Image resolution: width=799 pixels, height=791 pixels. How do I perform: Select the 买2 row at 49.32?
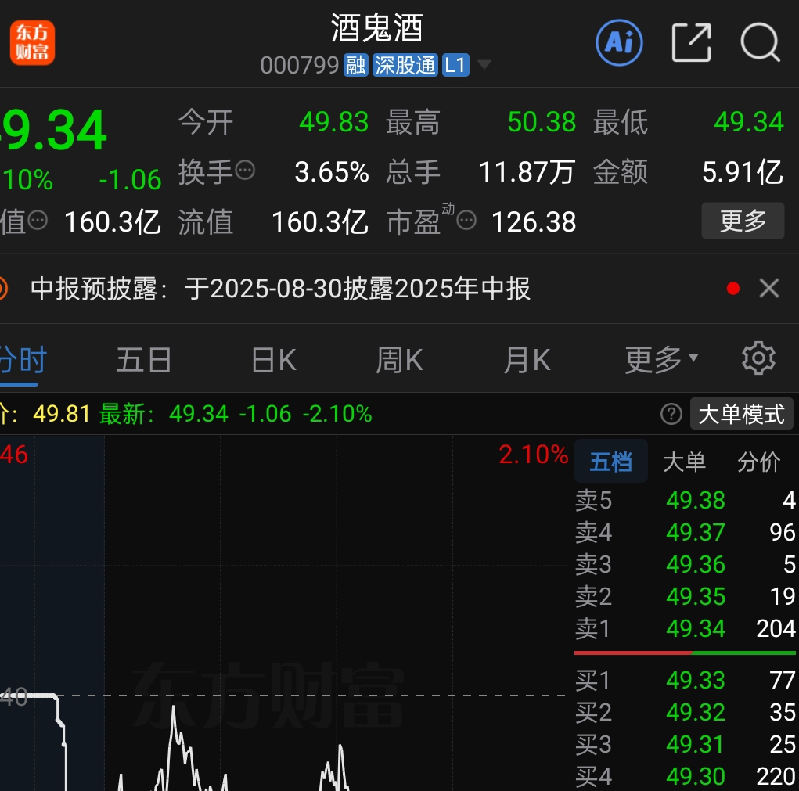685,712
